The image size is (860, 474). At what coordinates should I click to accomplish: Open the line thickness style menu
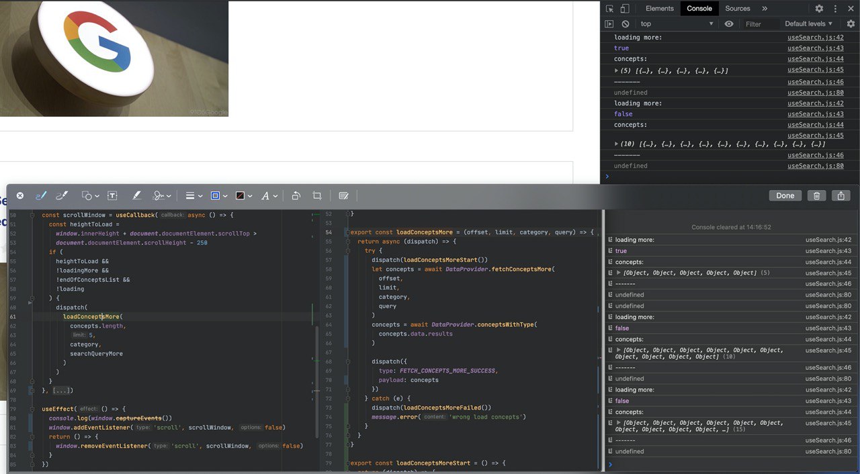point(193,195)
